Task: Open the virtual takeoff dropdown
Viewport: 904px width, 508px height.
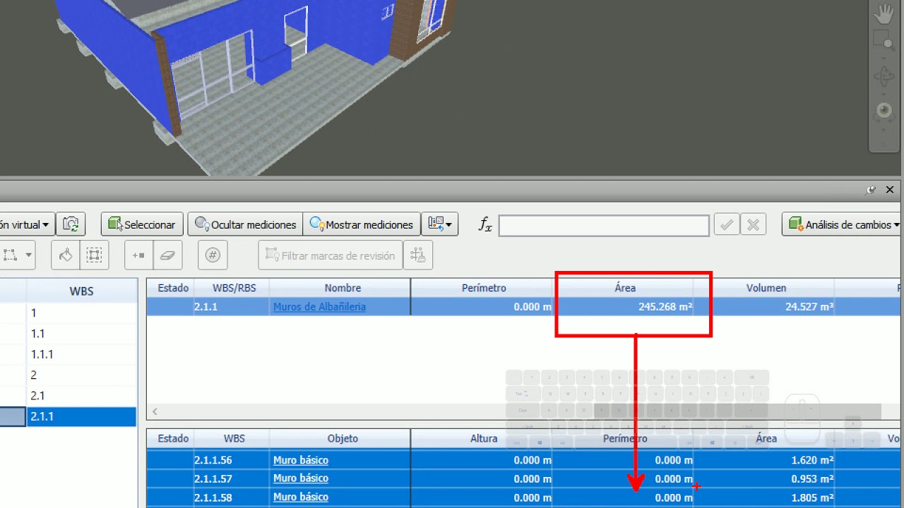Action: click(26, 224)
